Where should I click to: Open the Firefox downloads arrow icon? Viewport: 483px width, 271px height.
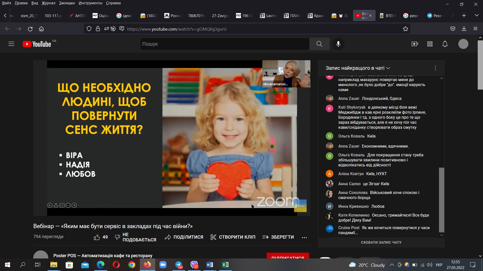pos(464,29)
